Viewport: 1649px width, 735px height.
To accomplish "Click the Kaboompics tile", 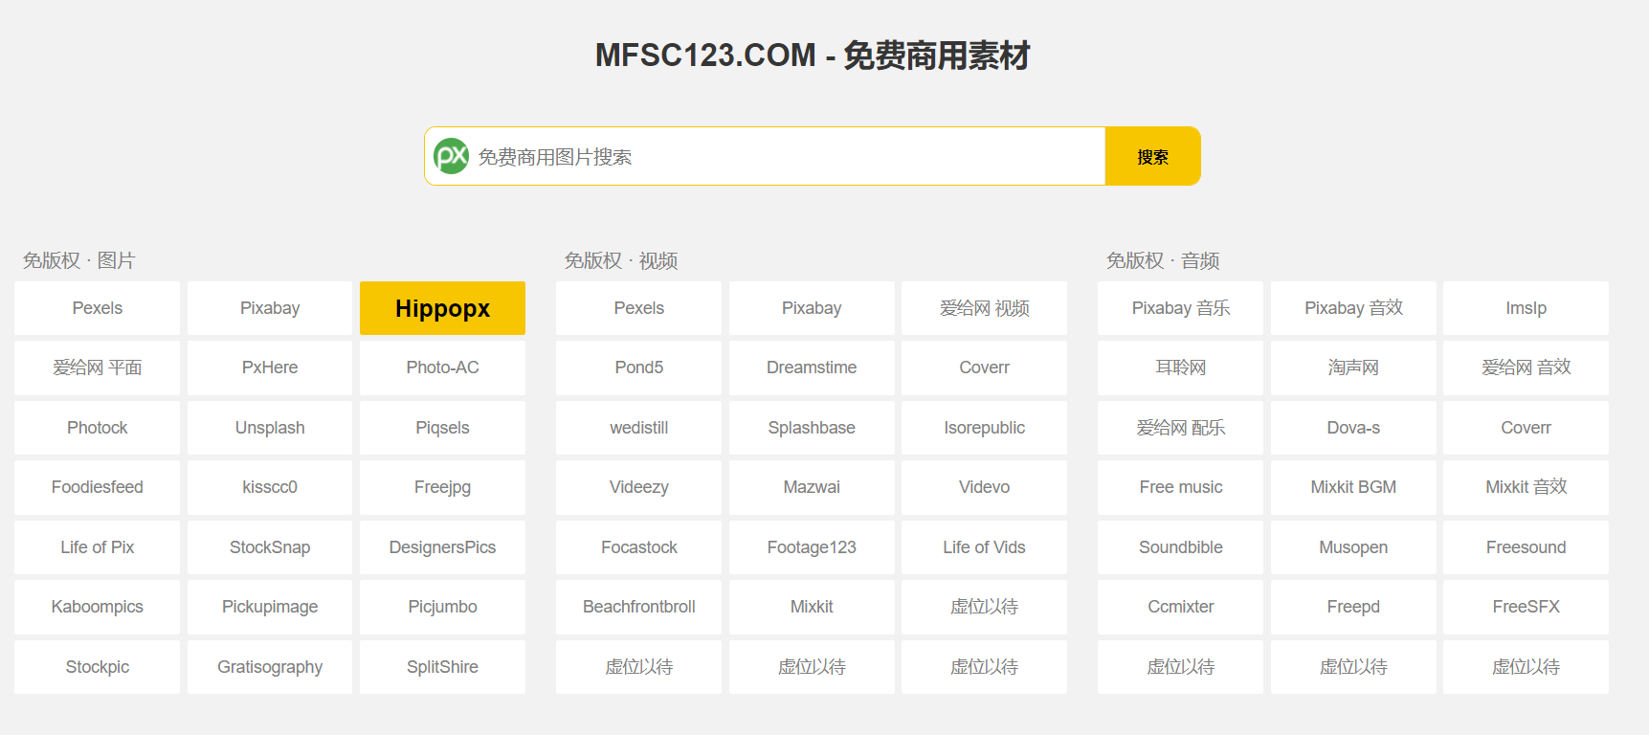I will point(97,607).
